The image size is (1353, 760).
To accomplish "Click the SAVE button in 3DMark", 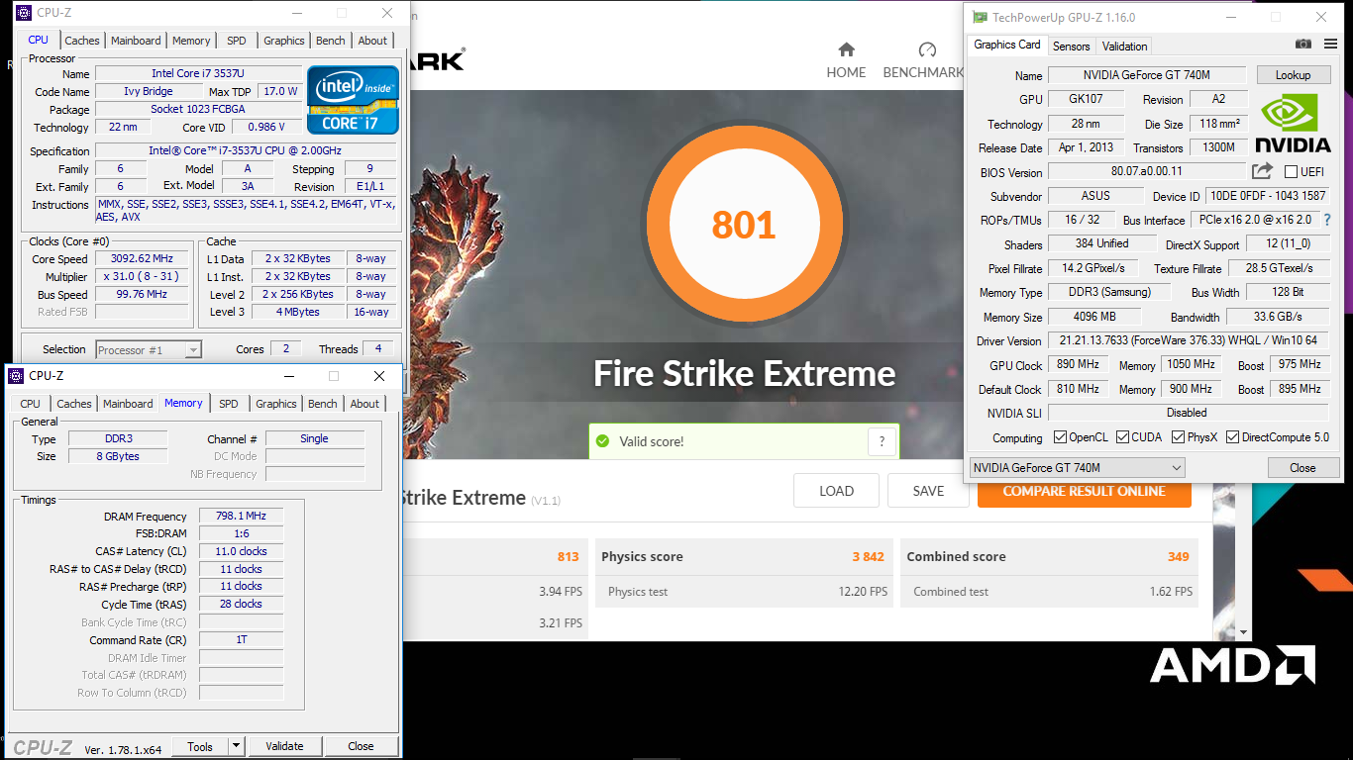I will click(928, 491).
